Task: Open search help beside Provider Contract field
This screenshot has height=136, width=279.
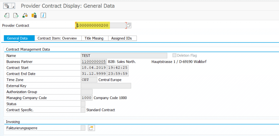Action: coord(129,25)
